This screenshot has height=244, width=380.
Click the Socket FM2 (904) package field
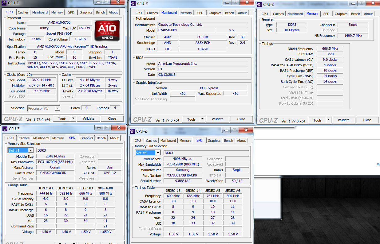tap(59, 34)
